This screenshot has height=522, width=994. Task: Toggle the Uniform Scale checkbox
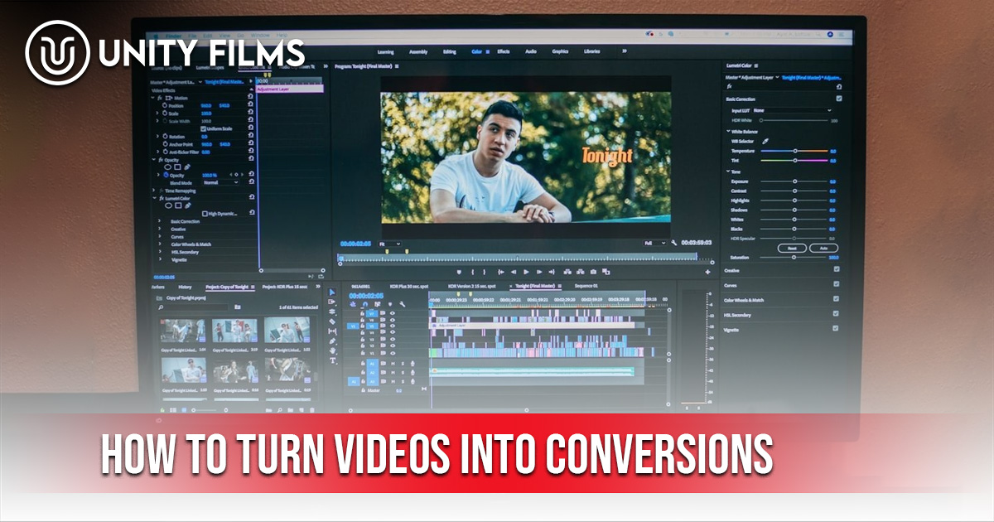point(204,128)
